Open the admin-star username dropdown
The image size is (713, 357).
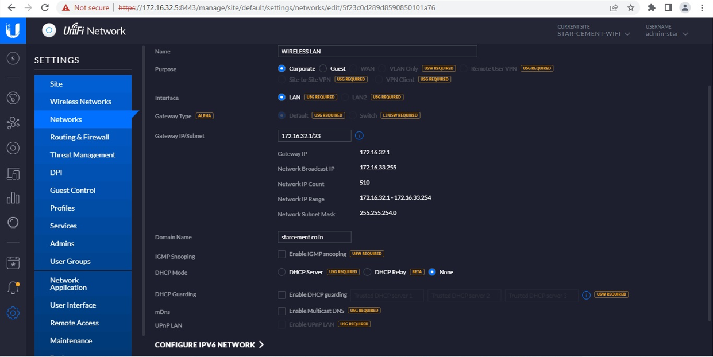coord(666,34)
